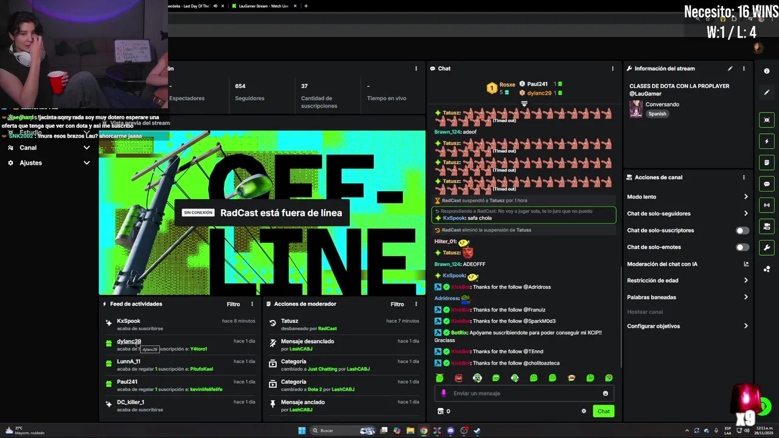Collapse the chat leaderboard arrow
The width and height of the screenshot is (779, 438).
[x=524, y=104]
